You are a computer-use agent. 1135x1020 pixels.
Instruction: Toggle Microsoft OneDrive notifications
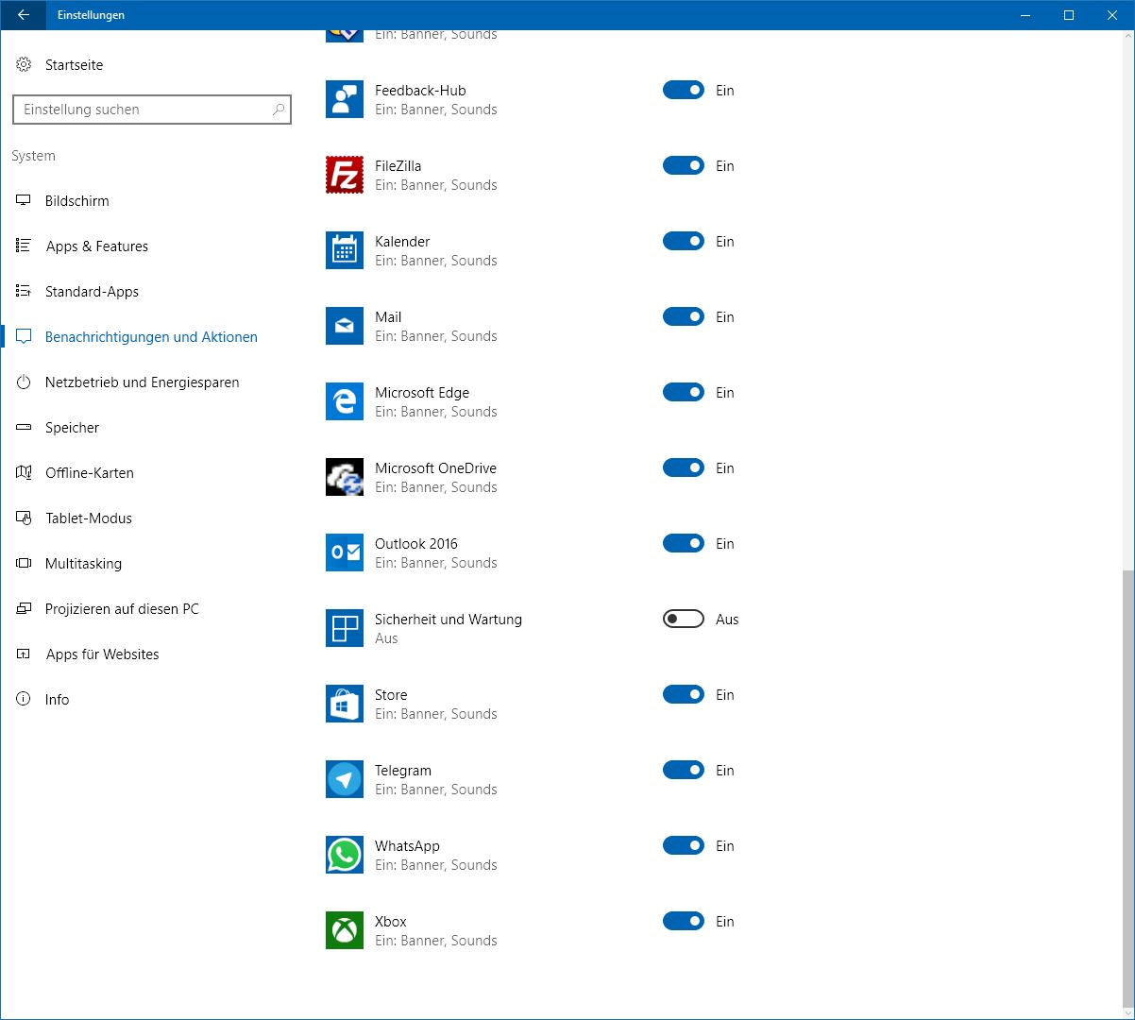684,467
